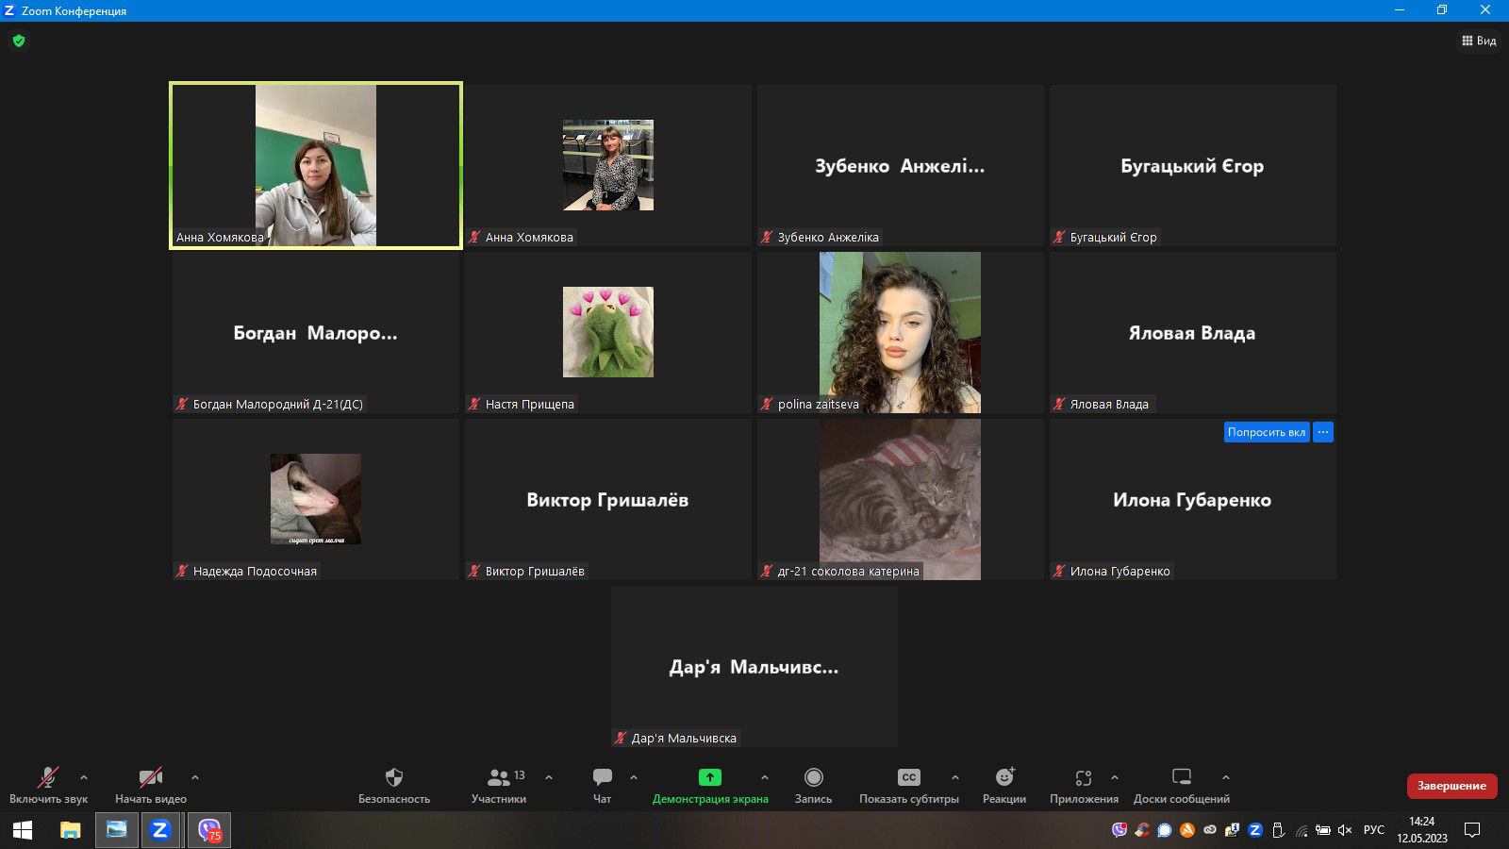This screenshot has height=849, width=1509.
Task: Expand audio options arrow next to microphone
Action: (x=84, y=777)
